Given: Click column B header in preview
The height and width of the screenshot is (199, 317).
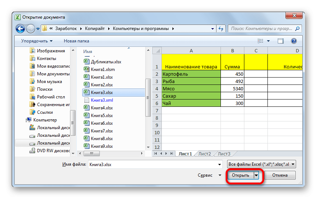Looking at the screenshot, I should click(233, 50).
